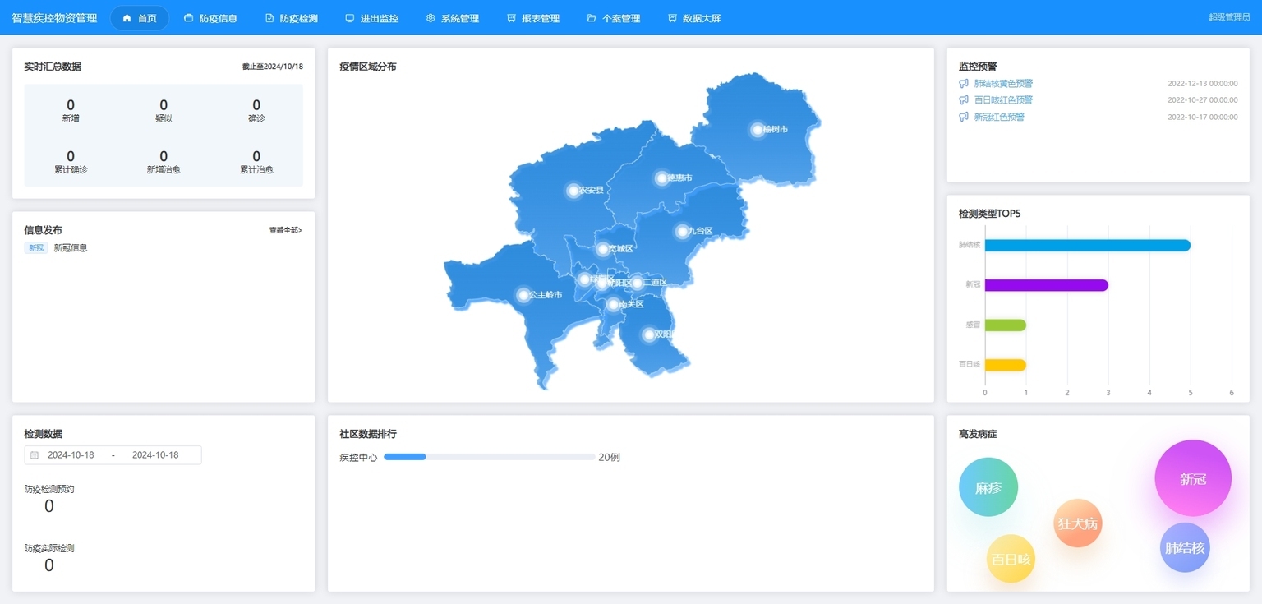This screenshot has width=1262, height=604.
Task: Click the start date 2024-10-18 field
Action: 71,455
